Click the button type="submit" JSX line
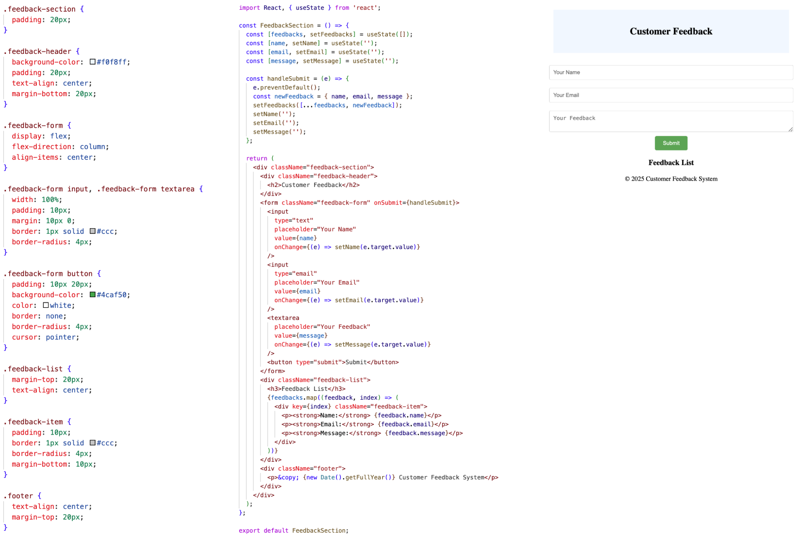The height and width of the screenshot is (539, 802). (x=333, y=362)
